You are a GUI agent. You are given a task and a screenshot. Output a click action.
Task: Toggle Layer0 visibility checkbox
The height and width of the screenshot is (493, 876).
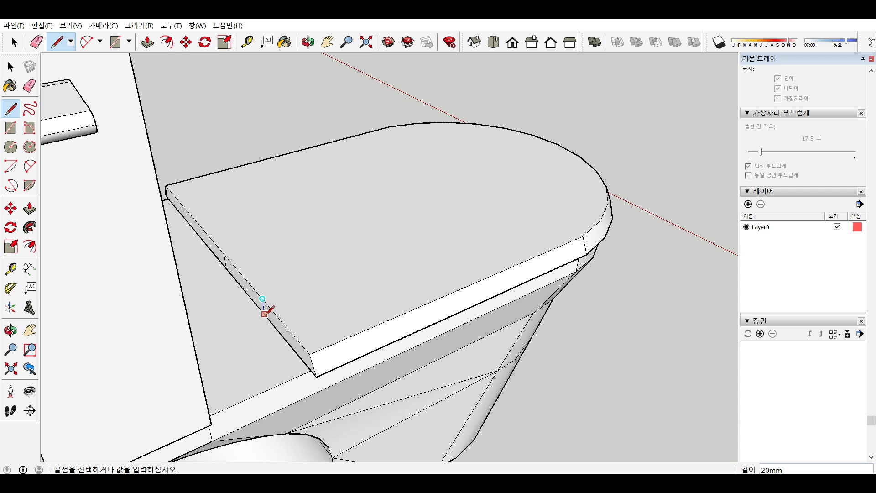pos(837,227)
